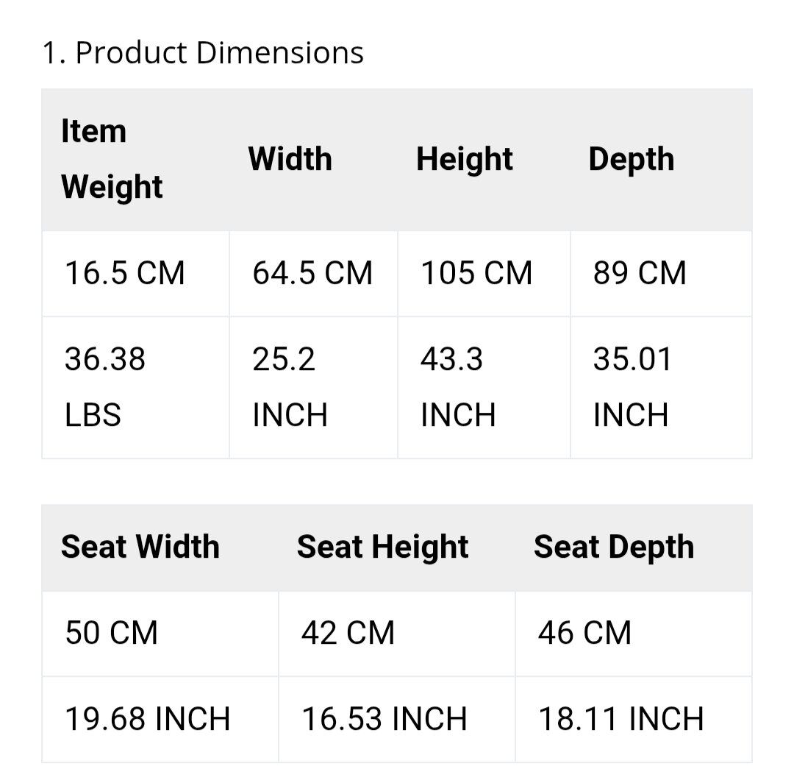Select the 36.38 LBS weight cell
The image size is (794, 769).
[105, 387]
